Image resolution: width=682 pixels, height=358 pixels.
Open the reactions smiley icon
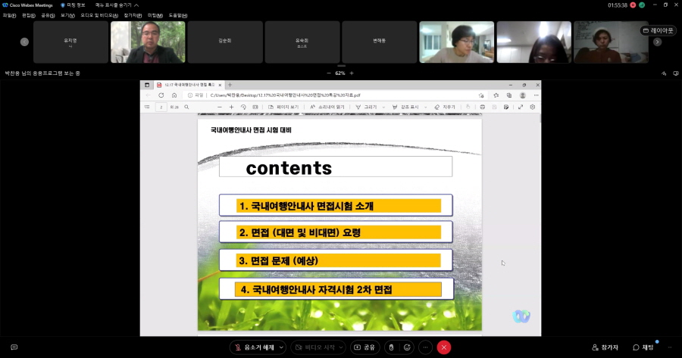point(407,347)
